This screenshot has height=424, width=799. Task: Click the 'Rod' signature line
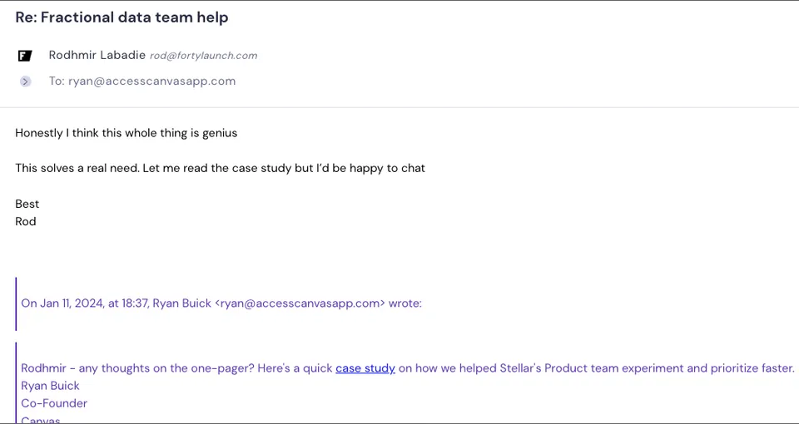[x=26, y=221]
